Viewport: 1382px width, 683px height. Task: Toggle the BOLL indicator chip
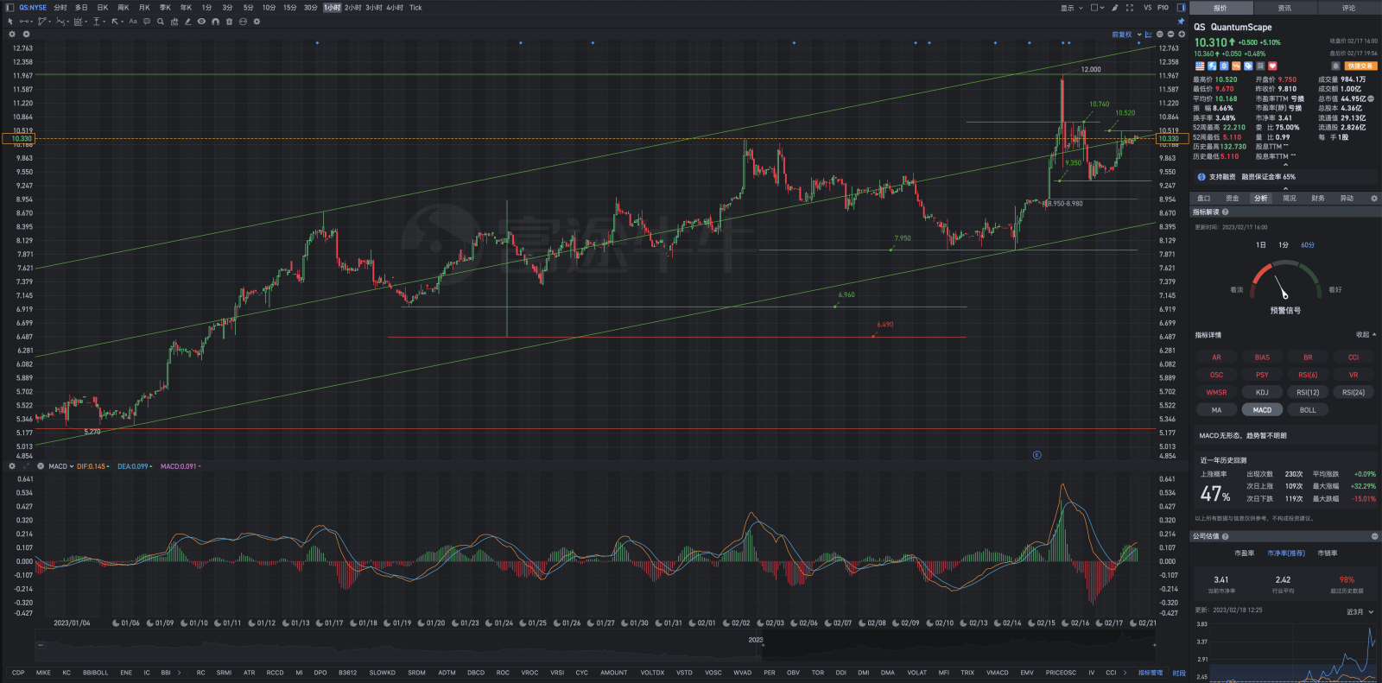click(x=1308, y=410)
